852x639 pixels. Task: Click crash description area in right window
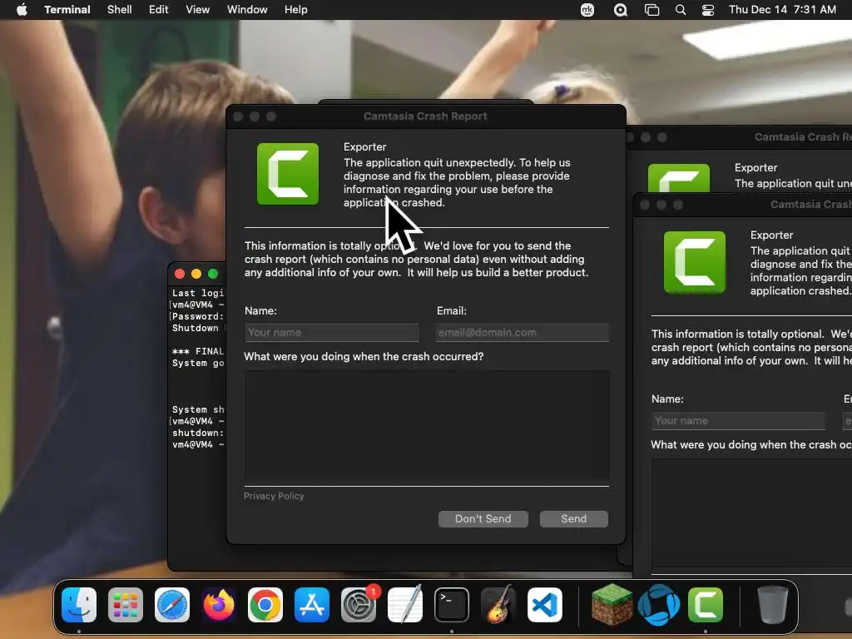752,513
